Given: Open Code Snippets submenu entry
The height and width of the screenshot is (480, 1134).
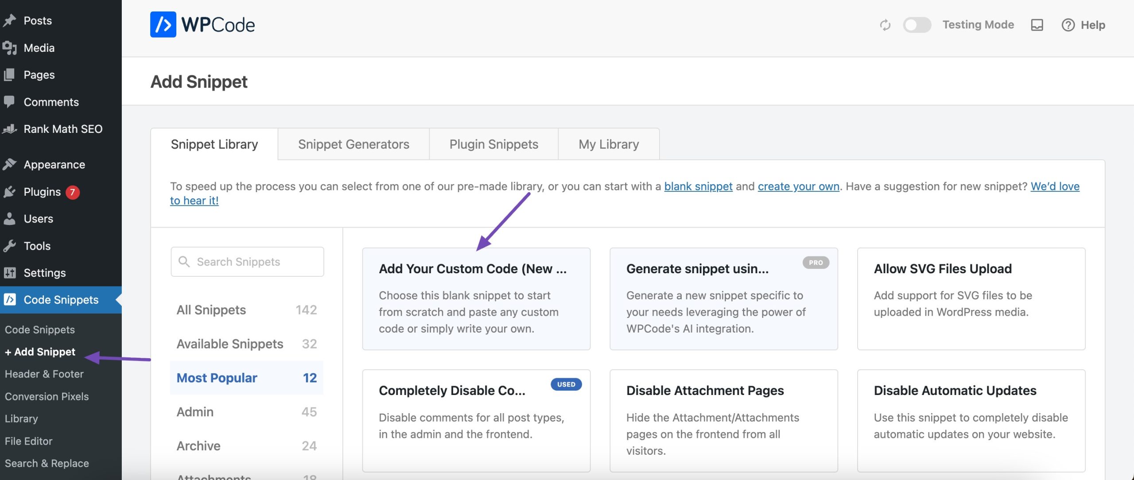Looking at the screenshot, I should (x=40, y=330).
